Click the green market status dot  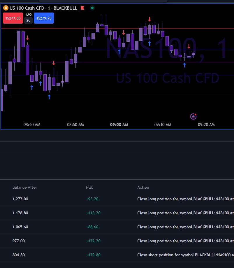tap(92, 8)
